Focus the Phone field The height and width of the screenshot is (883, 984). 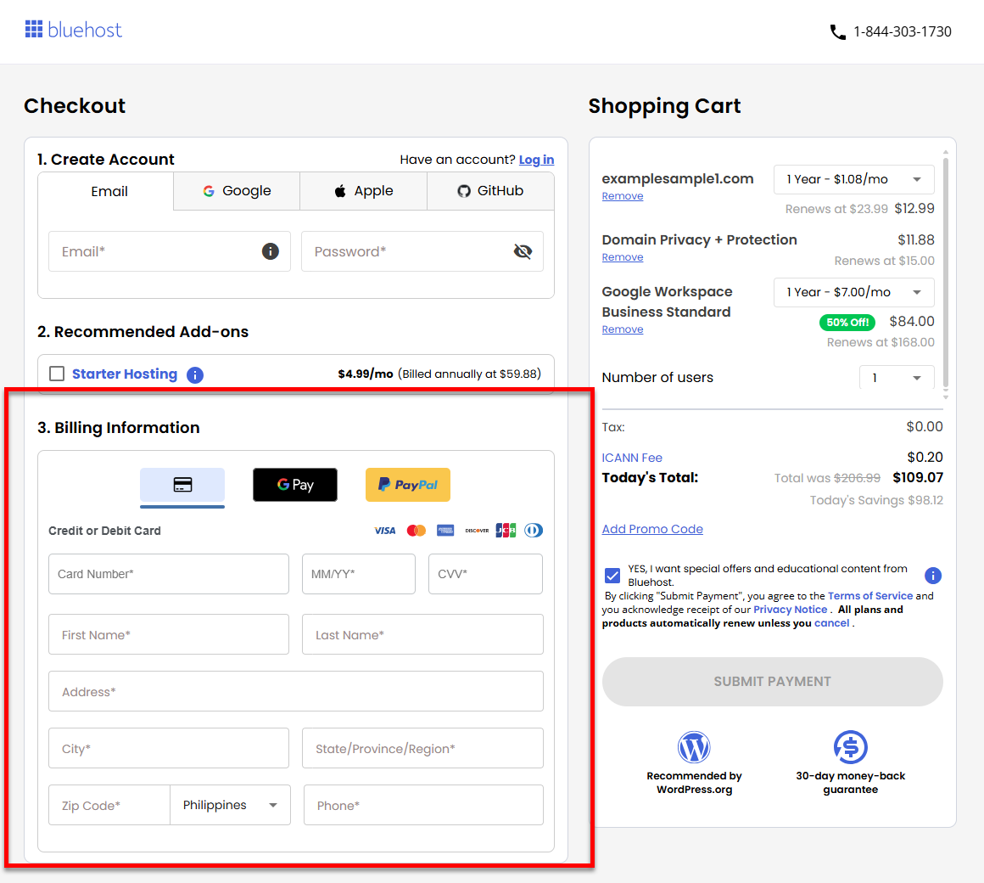click(x=423, y=805)
